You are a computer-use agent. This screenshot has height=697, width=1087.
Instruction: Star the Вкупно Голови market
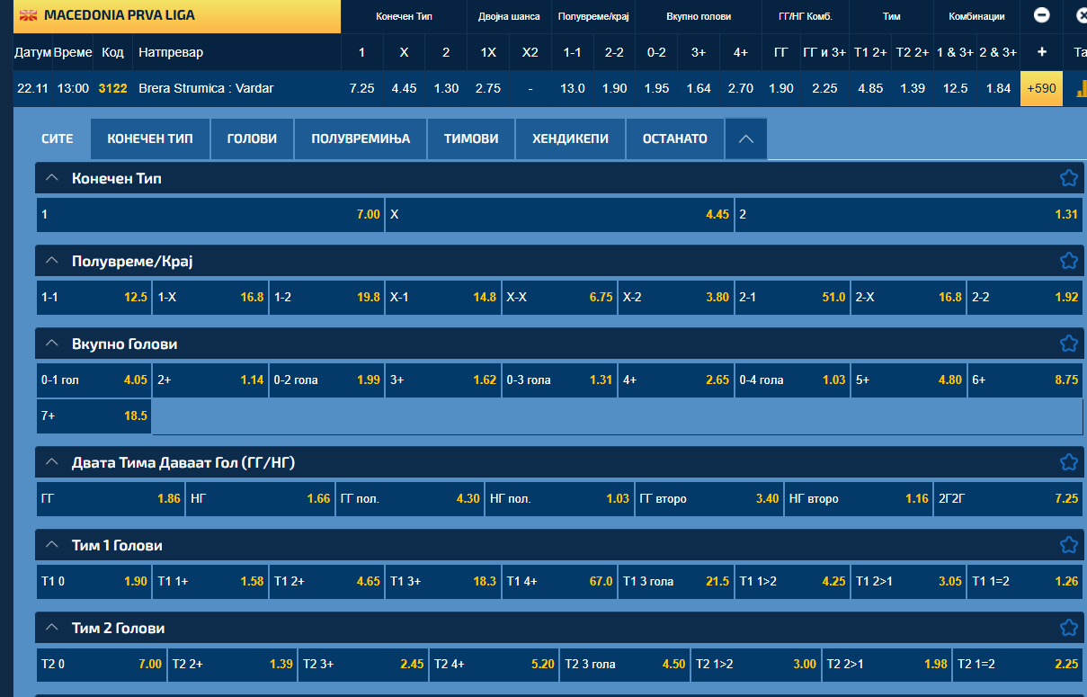[x=1068, y=344]
